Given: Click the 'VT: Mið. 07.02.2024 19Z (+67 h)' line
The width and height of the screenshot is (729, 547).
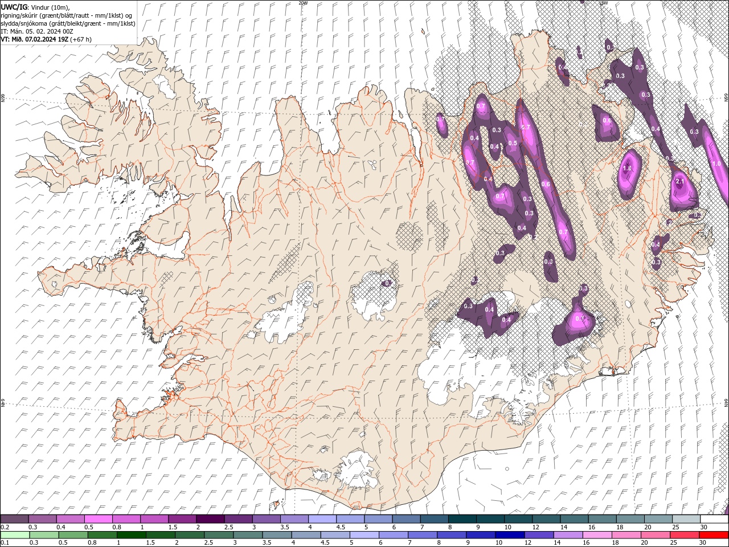Looking at the screenshot, I should click(46, 39).
